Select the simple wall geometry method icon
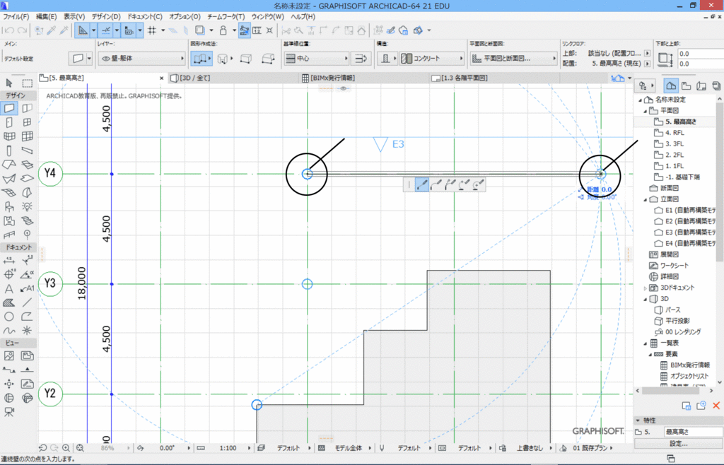The image size is (724, 465). click(201, 58)
